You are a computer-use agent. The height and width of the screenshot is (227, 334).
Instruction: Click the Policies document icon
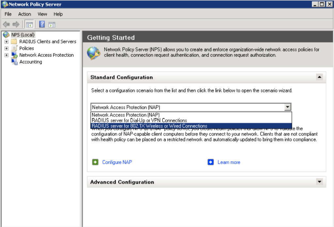point(14,48)
